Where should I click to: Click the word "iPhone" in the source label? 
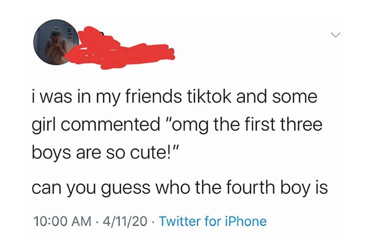245,221
